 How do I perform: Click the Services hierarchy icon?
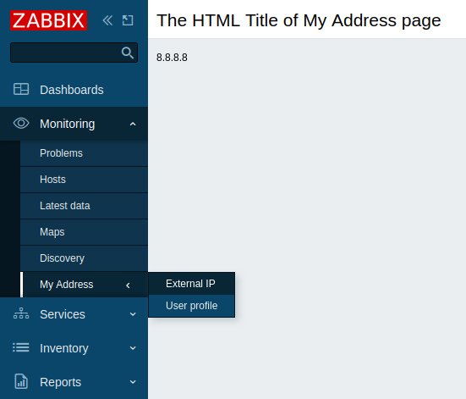point(21,313)
